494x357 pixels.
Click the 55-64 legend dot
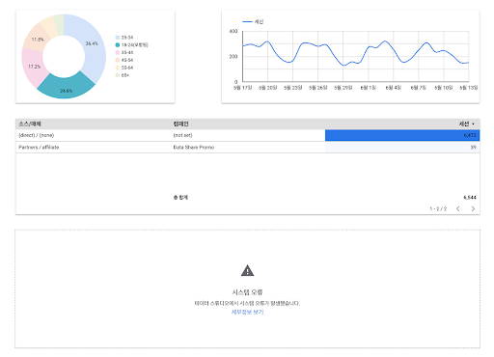(x=118, y=68)
